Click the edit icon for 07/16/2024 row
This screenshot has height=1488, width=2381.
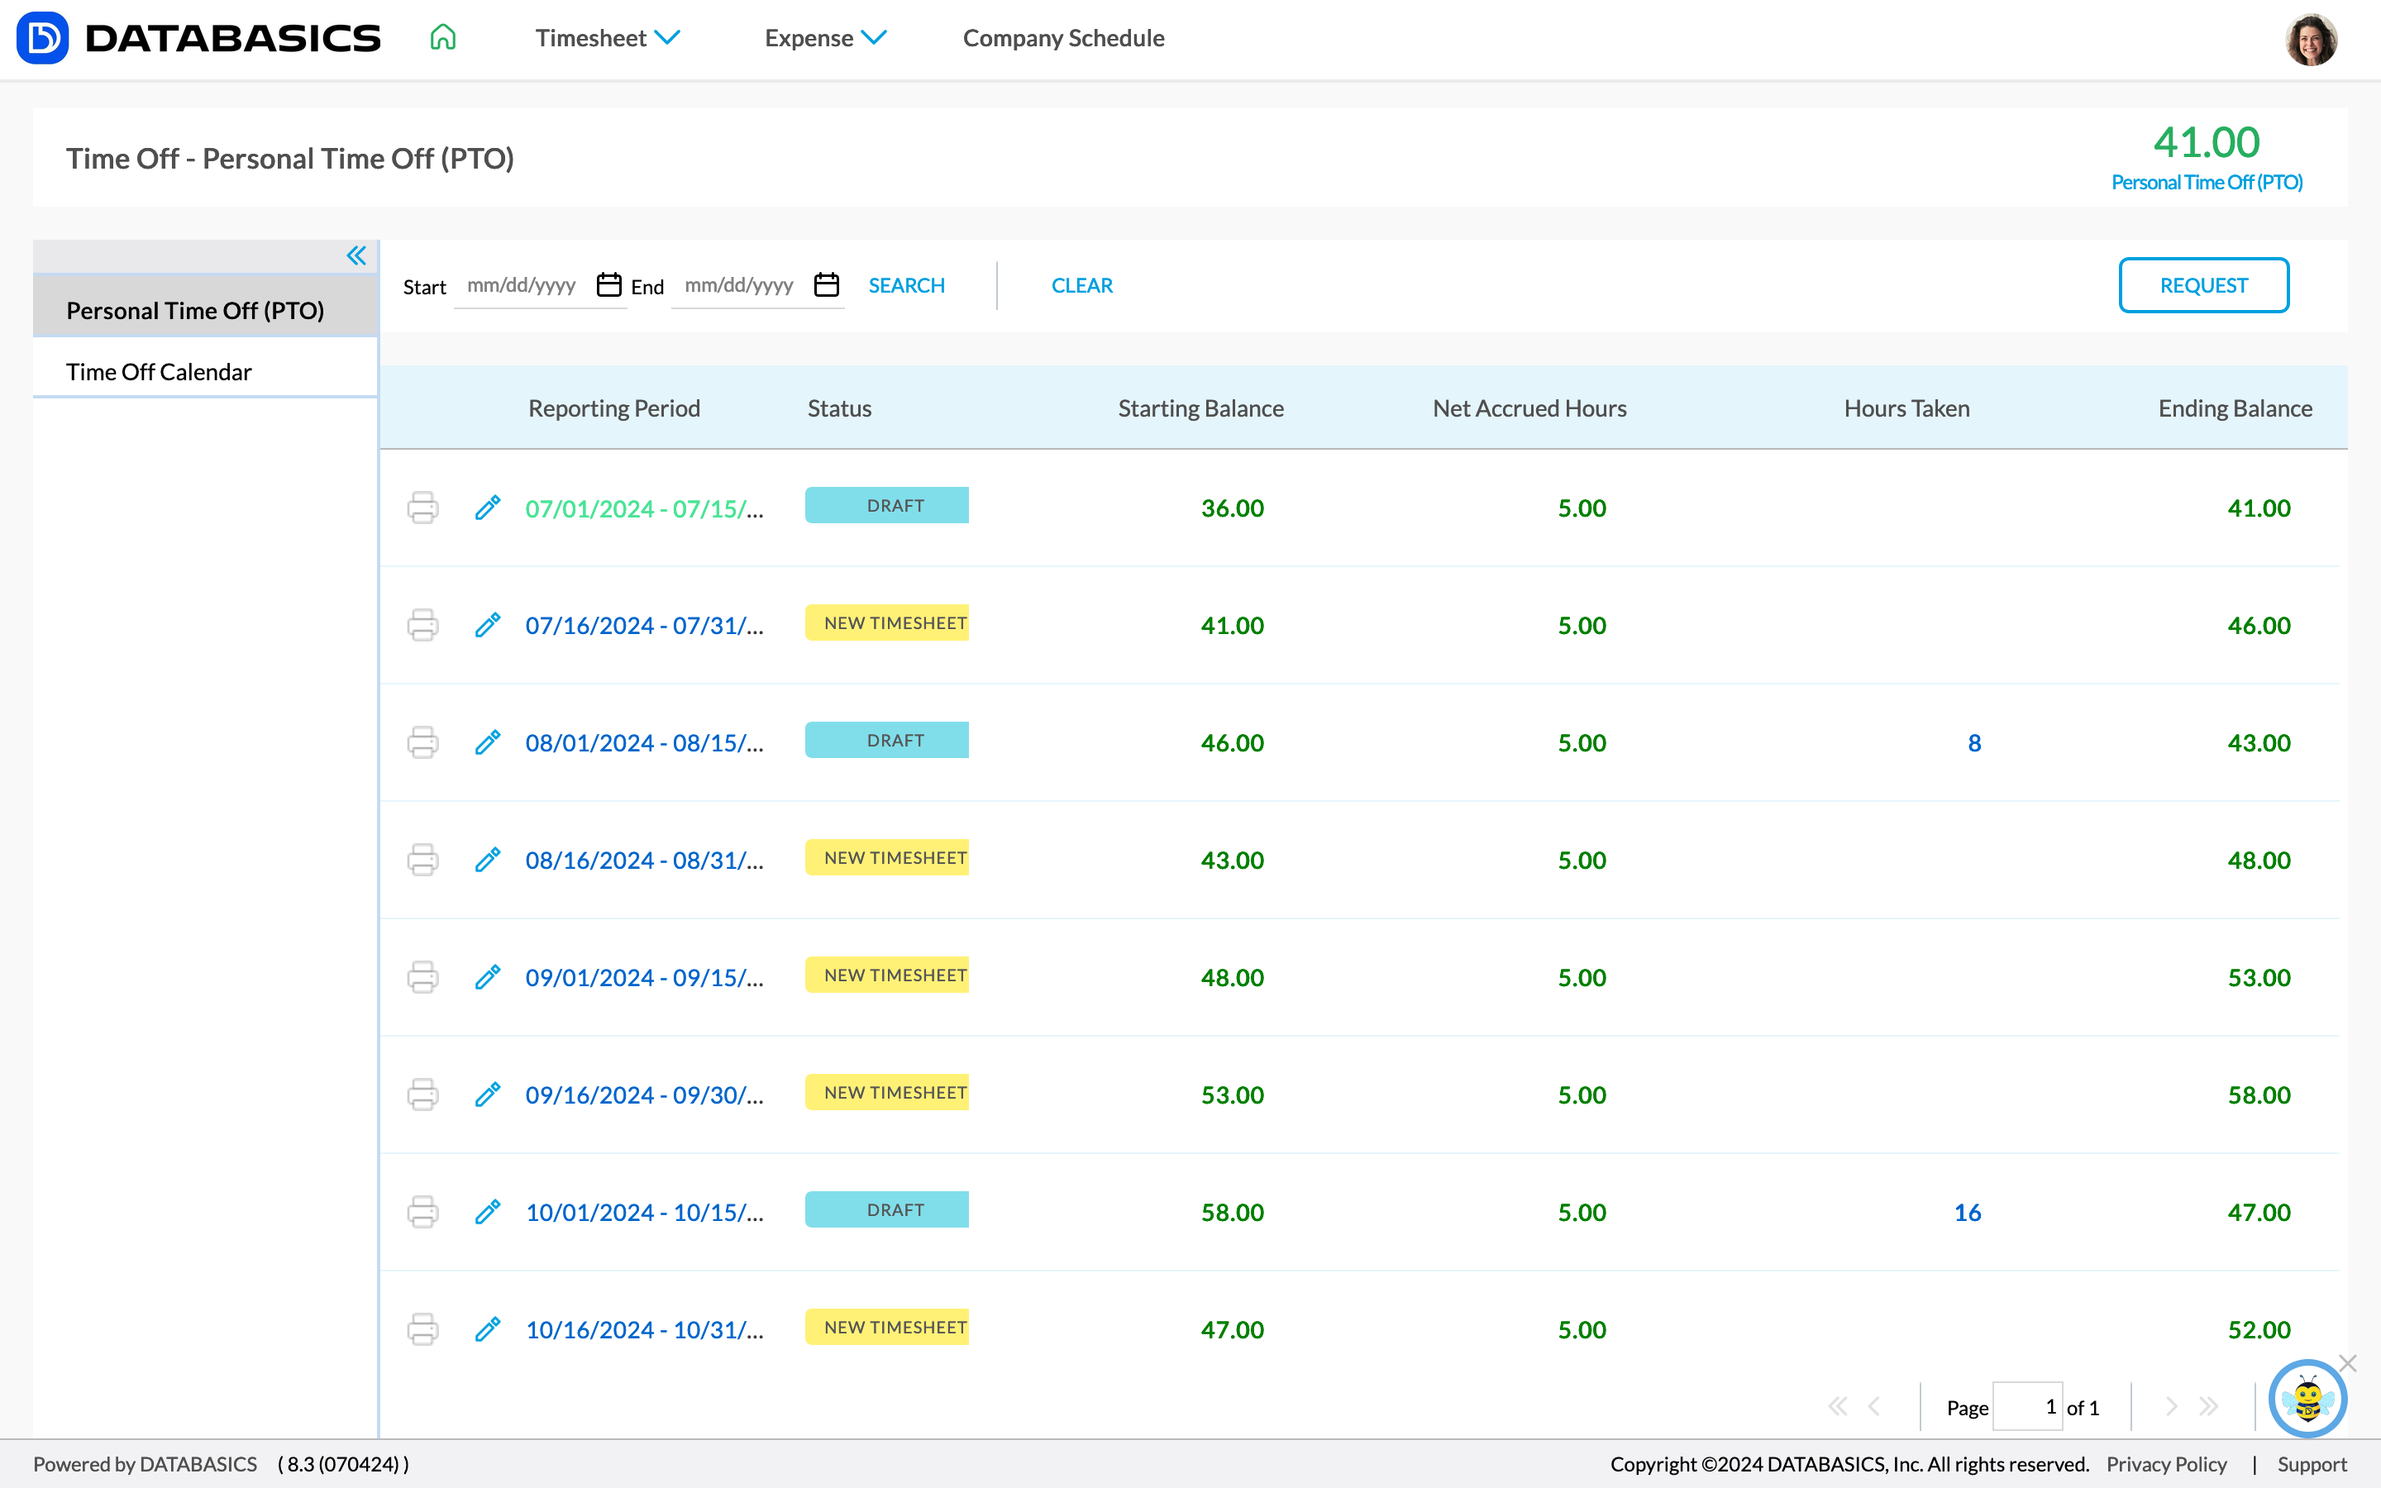coord(487,624)
